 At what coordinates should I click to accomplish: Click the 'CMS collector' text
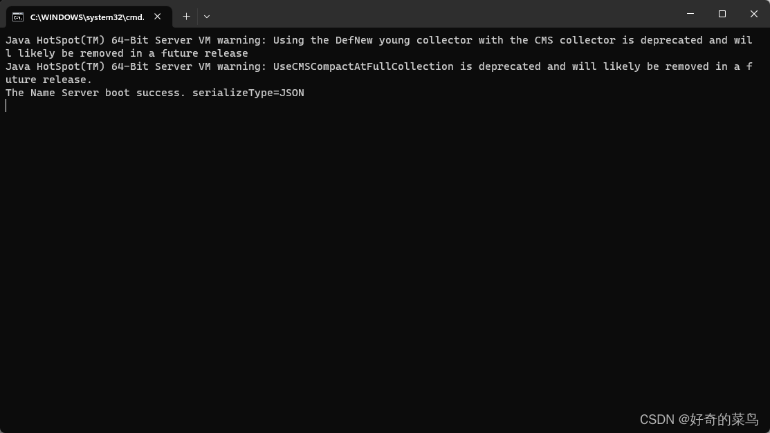point(575,40)
